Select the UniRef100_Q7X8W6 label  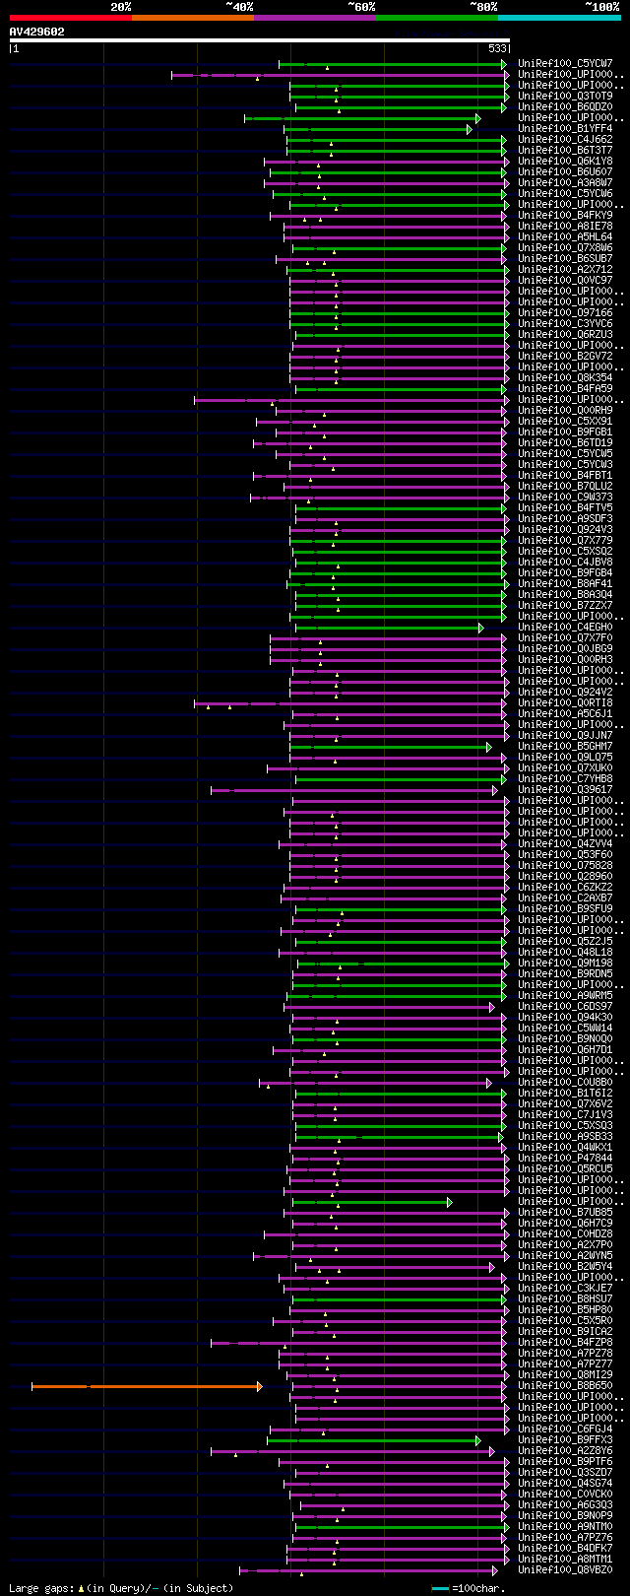pyautogui.click(x=565, y=247)
